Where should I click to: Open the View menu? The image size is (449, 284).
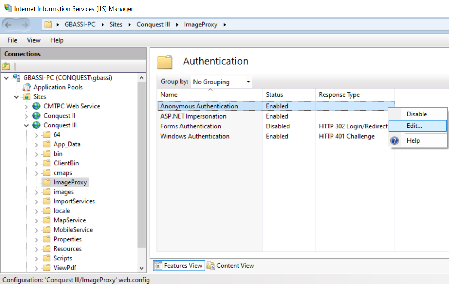[33, 40]
